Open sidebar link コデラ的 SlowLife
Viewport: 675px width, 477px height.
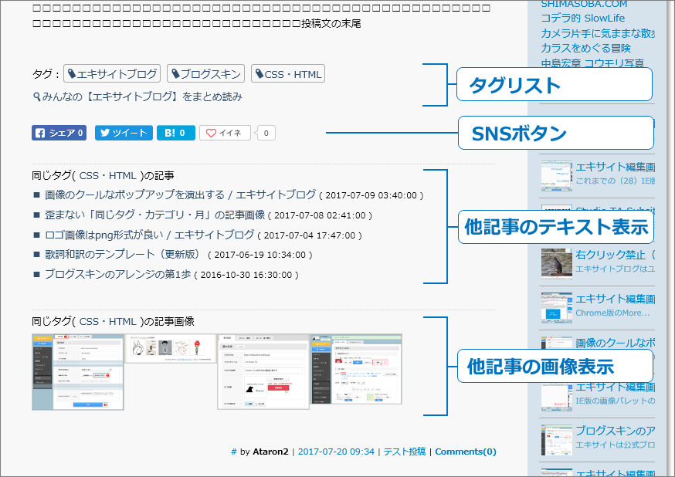point(583,18)
